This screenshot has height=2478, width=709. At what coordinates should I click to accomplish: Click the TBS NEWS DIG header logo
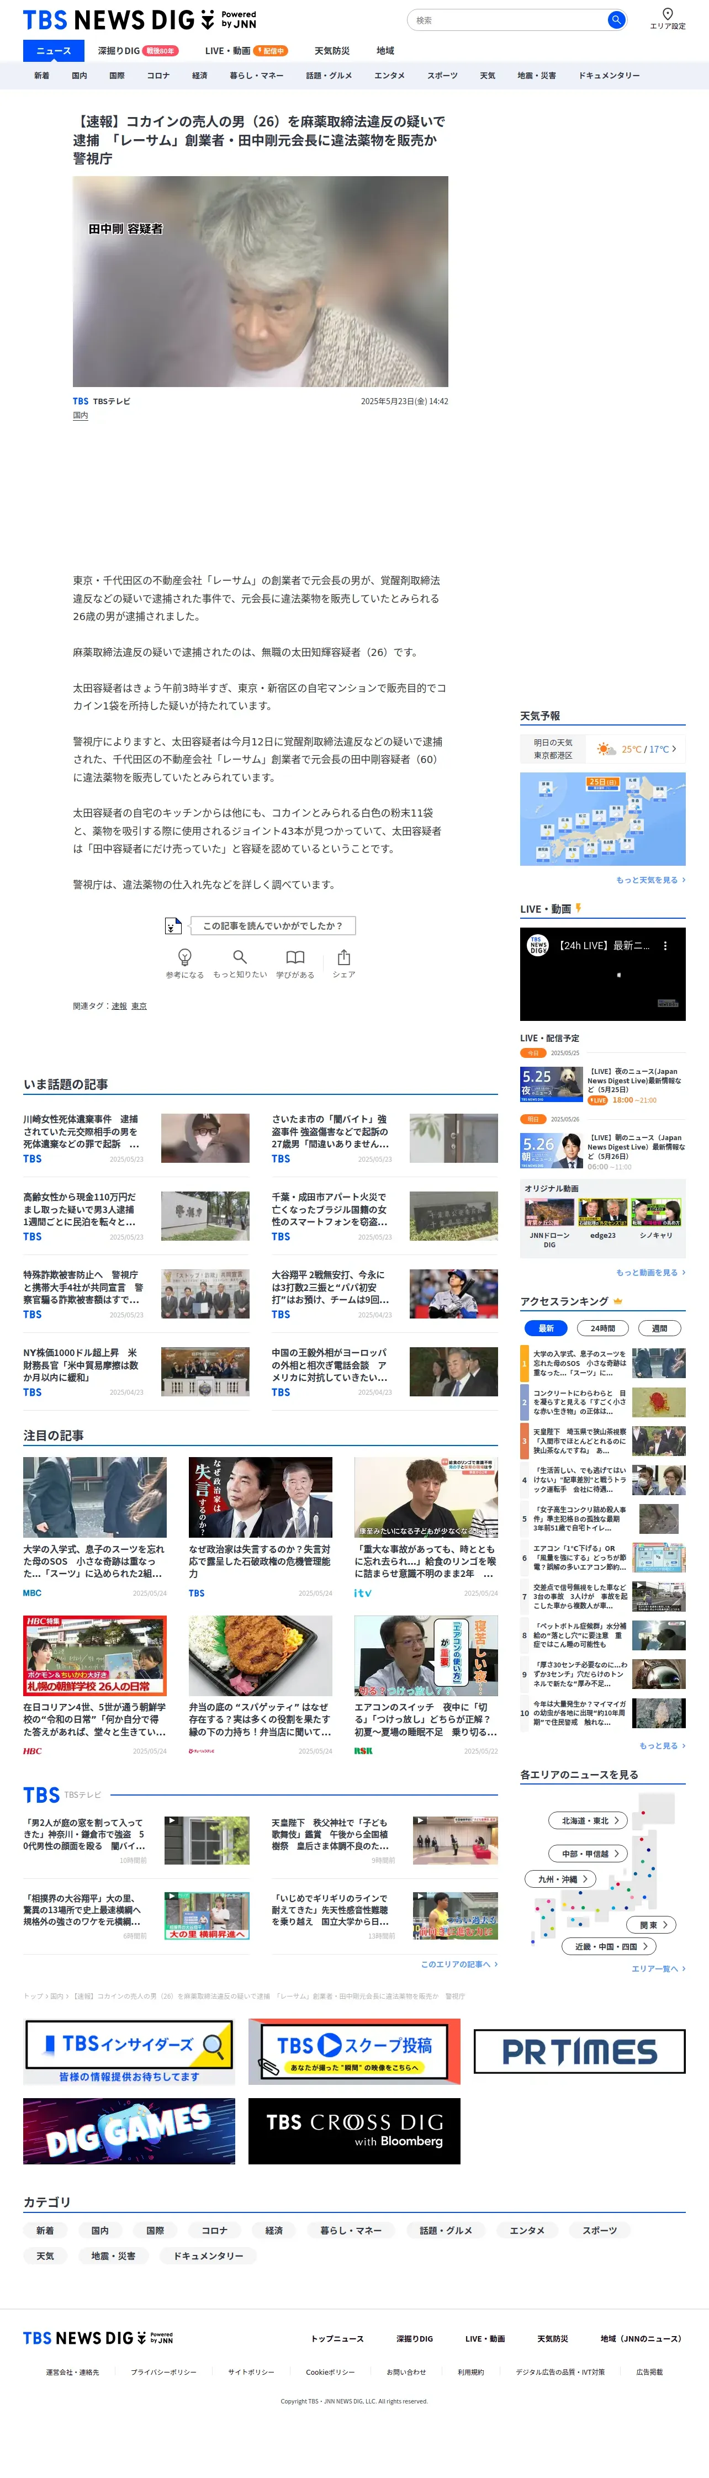pyautogui.click(x=140, y=20)
